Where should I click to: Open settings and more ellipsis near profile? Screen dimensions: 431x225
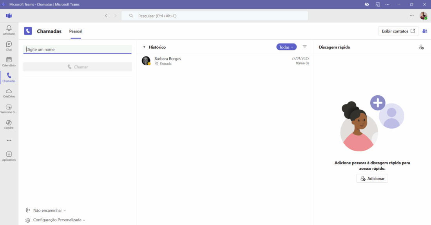pos(411,16)
